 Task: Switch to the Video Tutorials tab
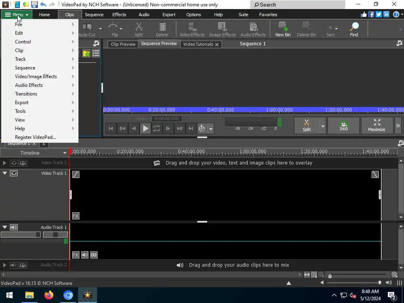[x=198, y=44]
